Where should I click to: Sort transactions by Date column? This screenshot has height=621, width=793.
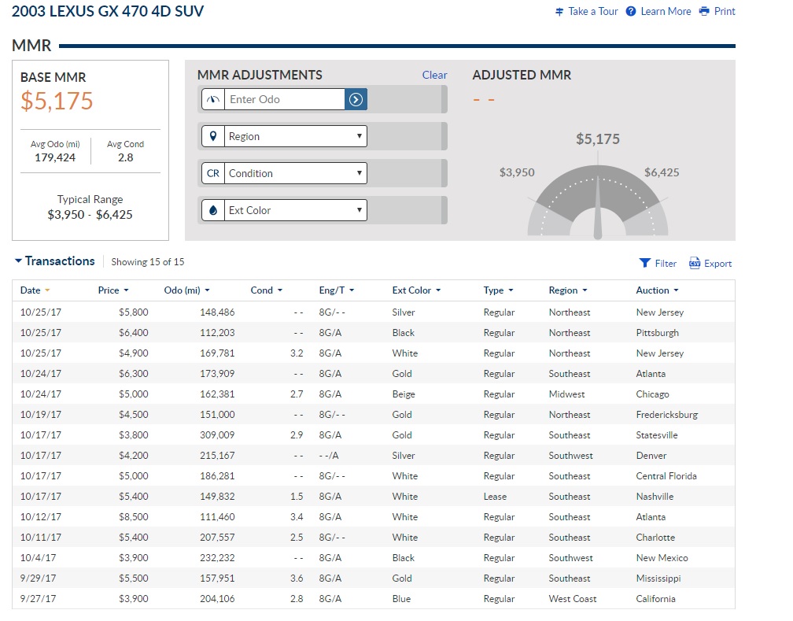tap(35, 290)
